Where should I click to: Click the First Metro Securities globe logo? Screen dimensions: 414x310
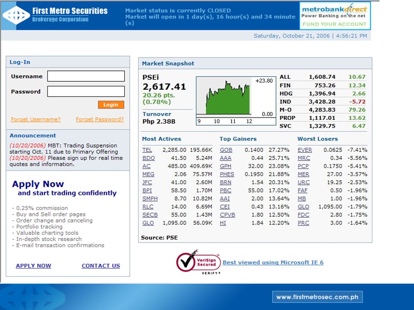tap(16, 15)
